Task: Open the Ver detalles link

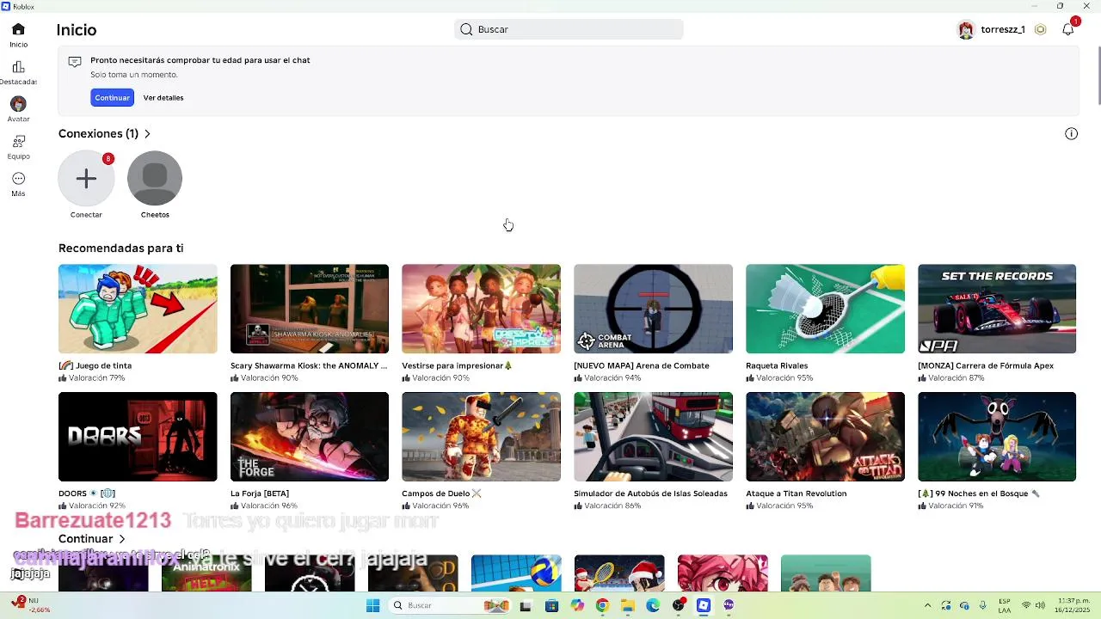Action: [x=163, y=97]
